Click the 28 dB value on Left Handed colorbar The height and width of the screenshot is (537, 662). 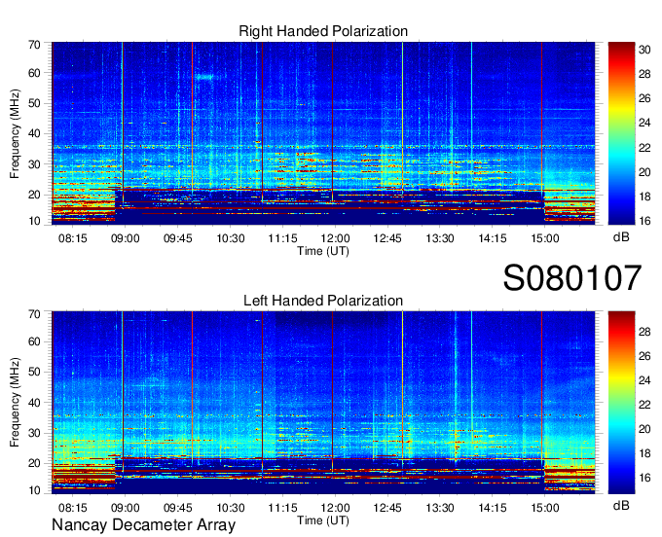point(644,332)
